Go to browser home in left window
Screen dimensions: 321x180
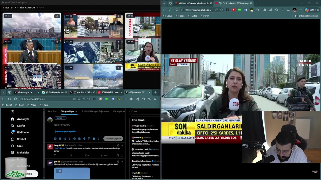pos(16,99)
